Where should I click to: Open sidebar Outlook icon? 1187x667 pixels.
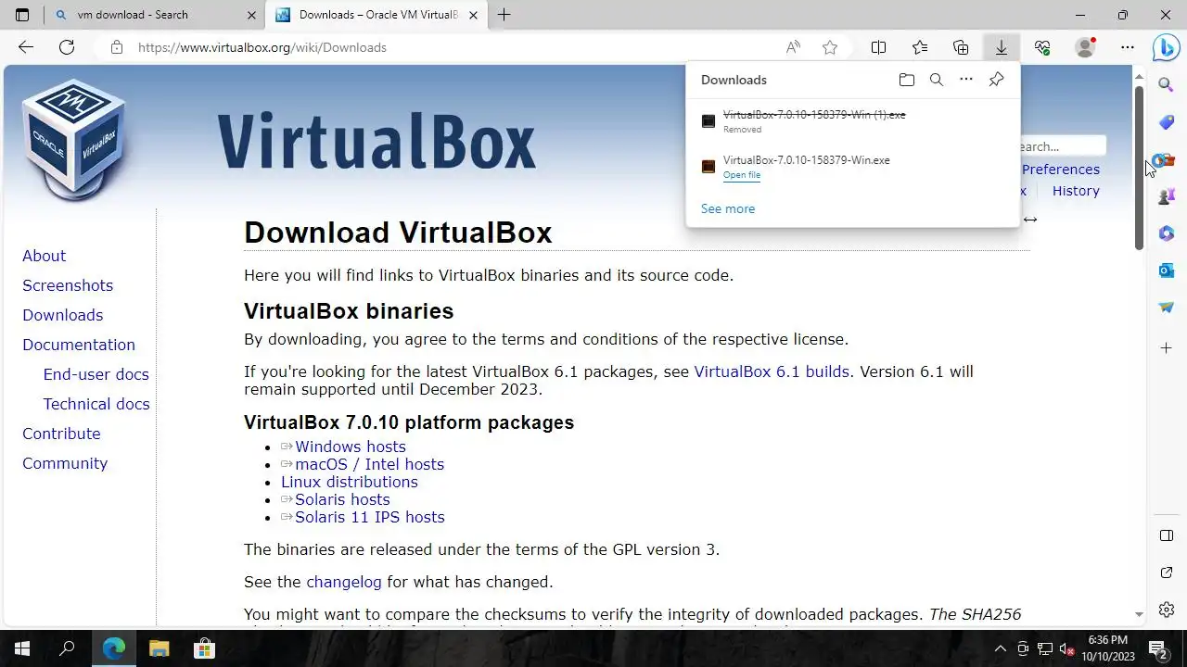[1167, 271]
